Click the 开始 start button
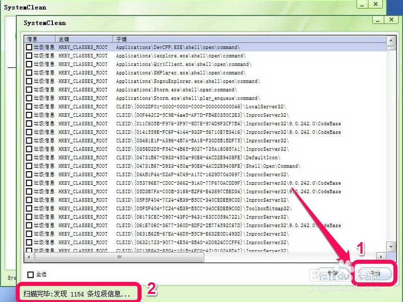The image size is (403, 302). 374,273
